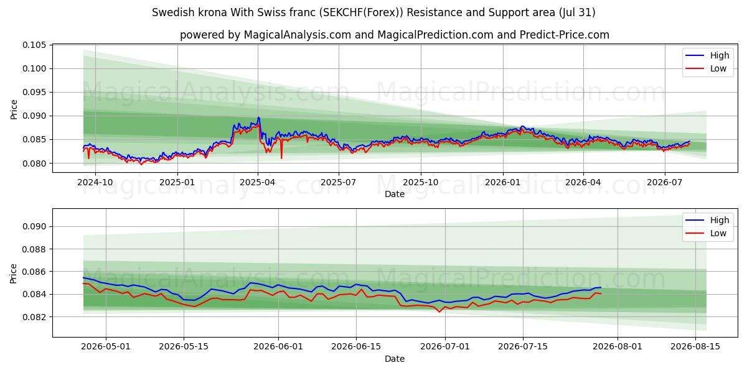Click 'High' in the bottom chart legend
Image resolution: width=747 pixels, height=373 pixels.
720,220
